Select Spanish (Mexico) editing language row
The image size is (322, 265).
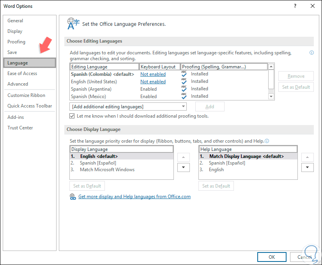pyautogui.click(x=169, y=97)
